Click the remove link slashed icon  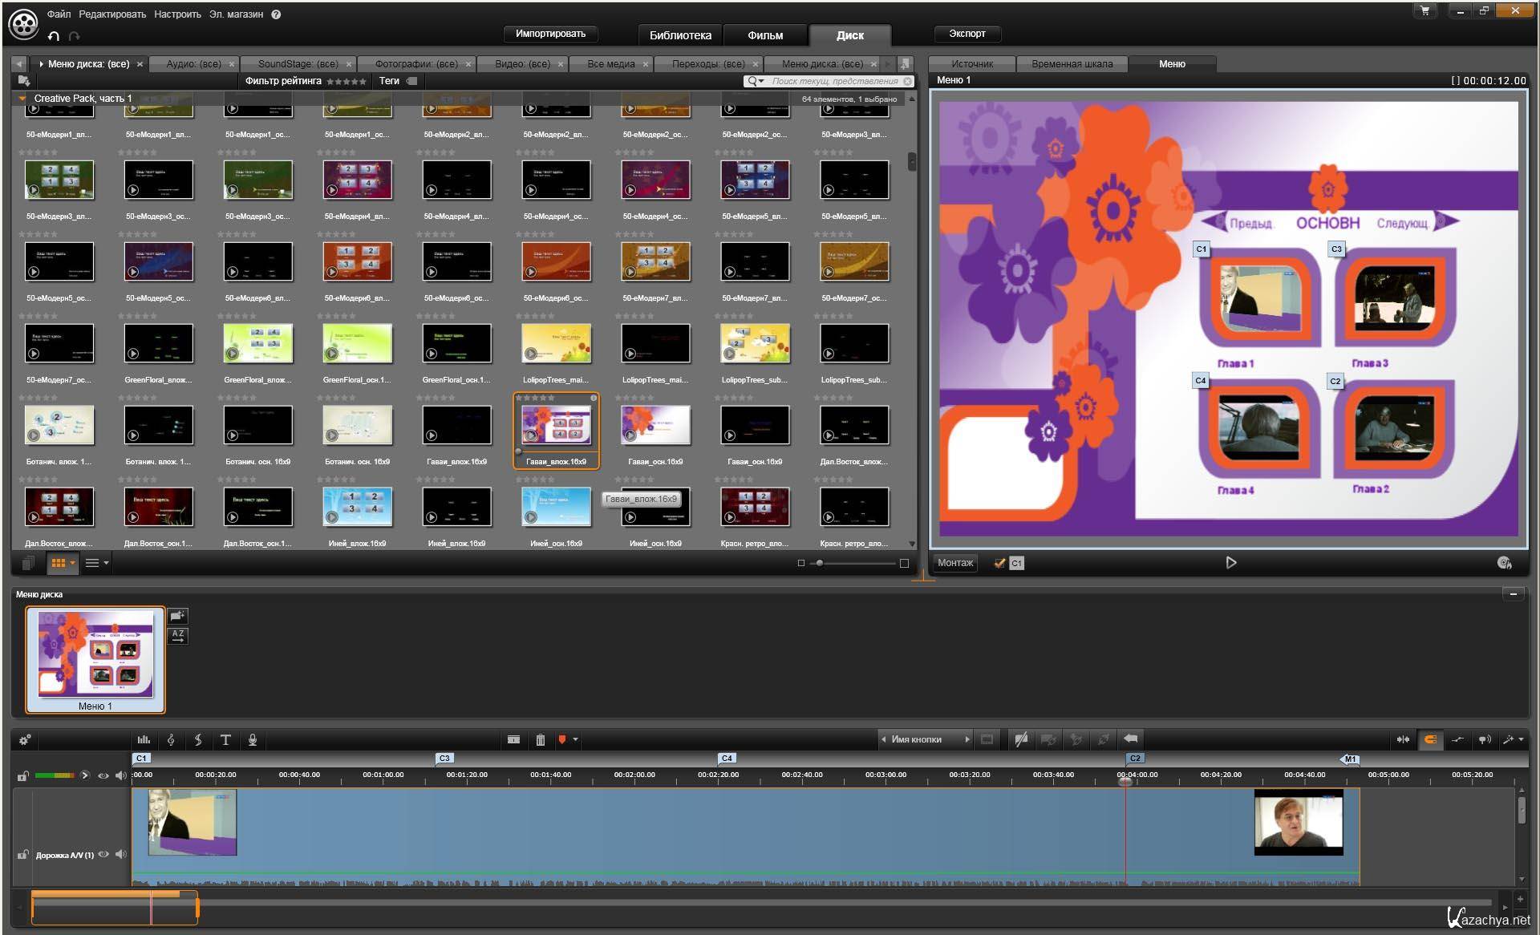pos(1021,739)
